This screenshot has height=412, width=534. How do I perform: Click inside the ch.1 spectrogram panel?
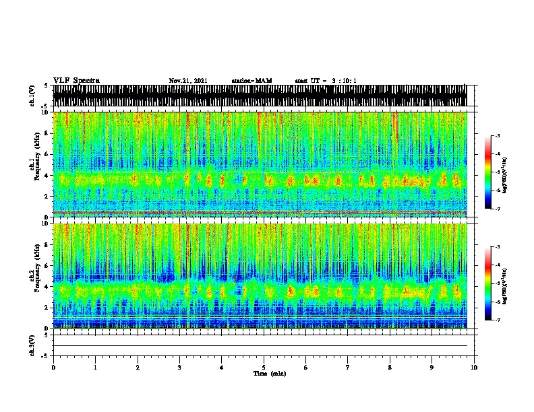(260, 164)
